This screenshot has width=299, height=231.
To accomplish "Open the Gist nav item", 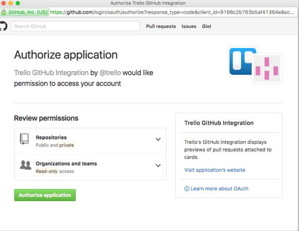I will (206, 26).
